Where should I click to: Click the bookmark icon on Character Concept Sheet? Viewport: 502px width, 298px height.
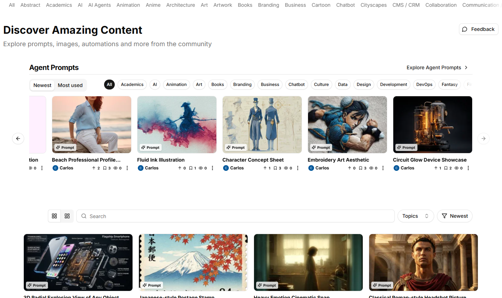[276, 168]
